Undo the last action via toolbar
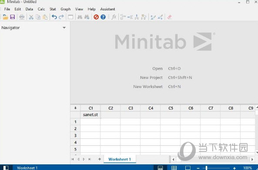Image resolution: width=258 pixels, height=170 pixels. 54,17
